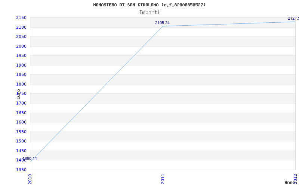Click the 1850 y-axis tick label
This screenshot has width=299, height=186.
tap(21, 75)
